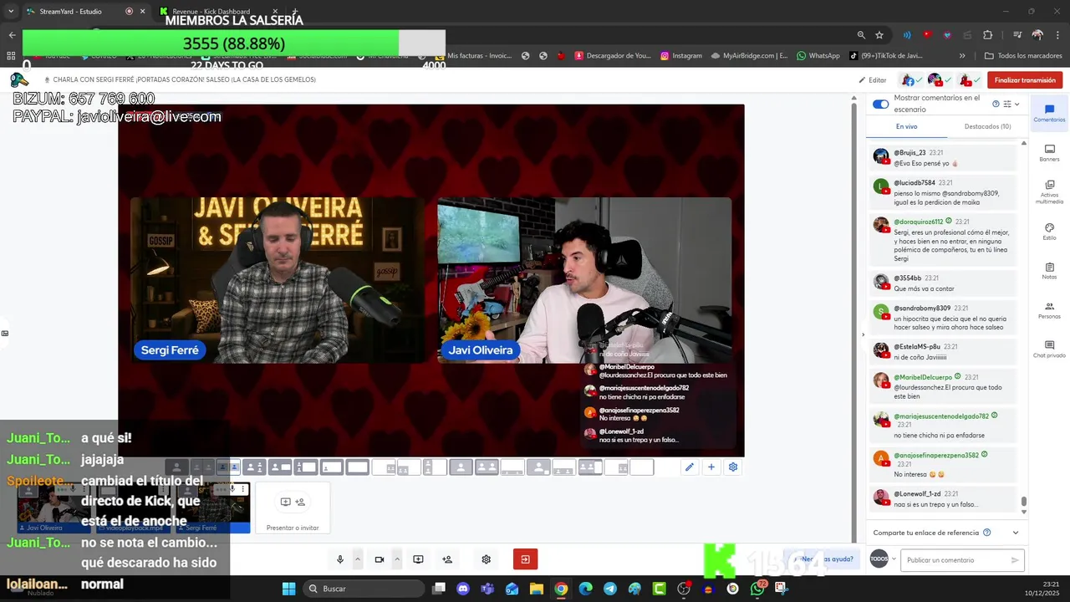Click the comment help question mark icon
This screenshot has height=602, width=1070.
click(996, 105)
